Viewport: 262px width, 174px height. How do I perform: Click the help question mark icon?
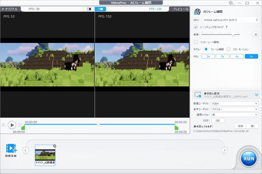pos(227,27)
